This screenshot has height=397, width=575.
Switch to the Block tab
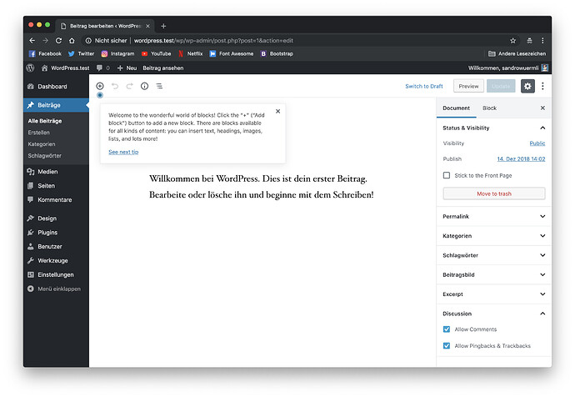[x=489, y=108]
